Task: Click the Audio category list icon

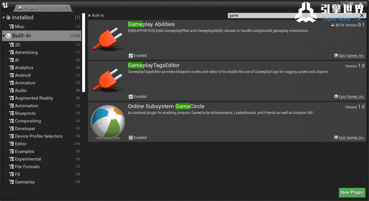Action: point(12,91)
